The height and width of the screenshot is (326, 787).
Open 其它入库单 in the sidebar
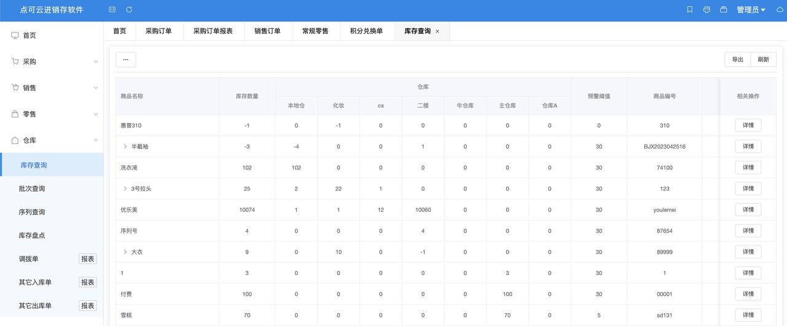pos(35,282)
